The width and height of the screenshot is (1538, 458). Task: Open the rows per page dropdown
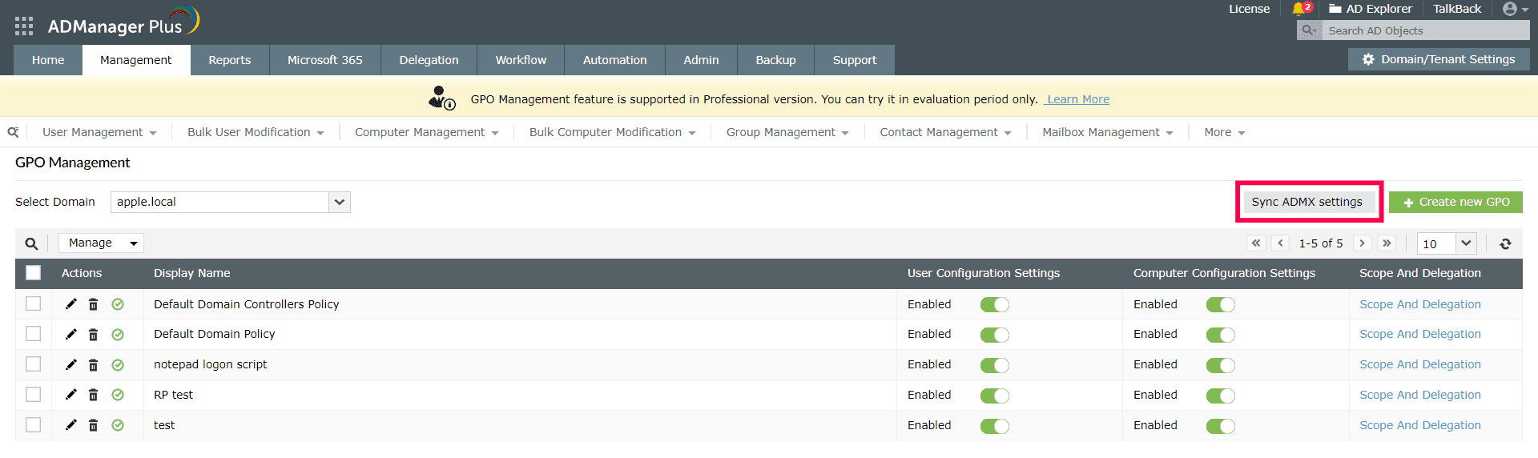point(1465,243)
